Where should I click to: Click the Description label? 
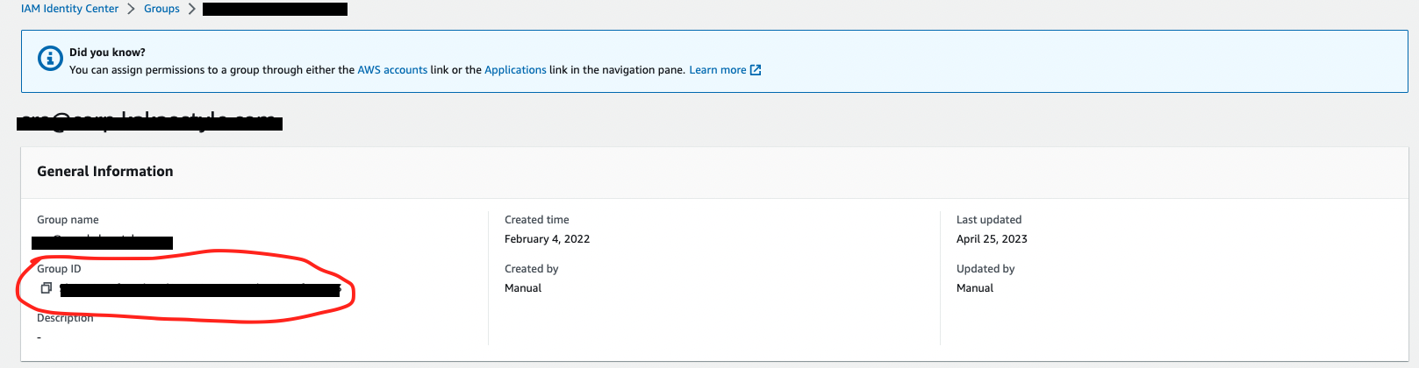click(65, 318)
